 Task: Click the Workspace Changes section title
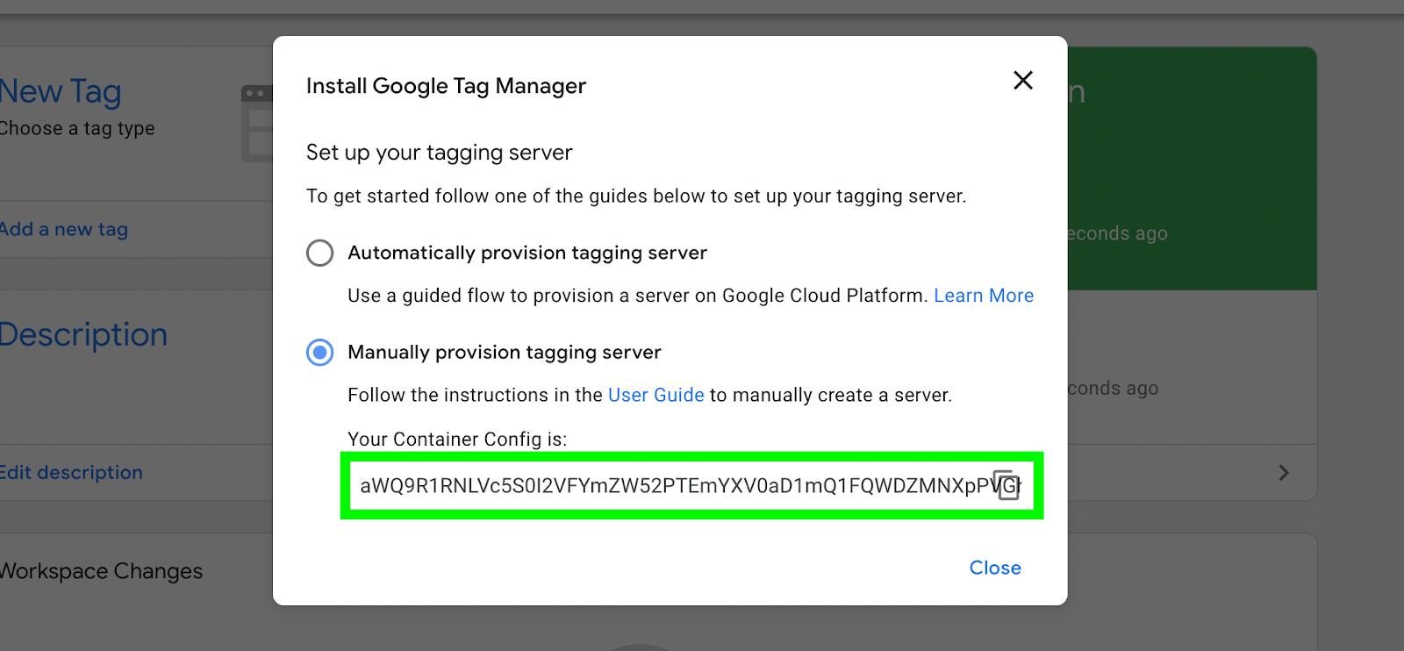point(100,571)
